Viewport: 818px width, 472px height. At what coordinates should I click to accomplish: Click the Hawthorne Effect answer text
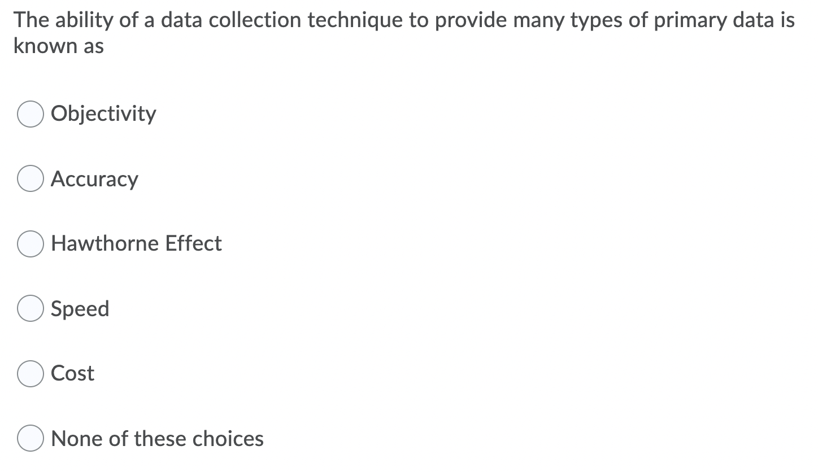point(136,243)
